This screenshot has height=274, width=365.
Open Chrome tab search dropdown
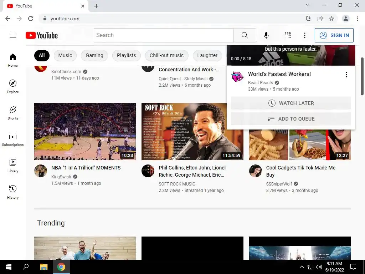pyautogui.click(x=308, y=5)
